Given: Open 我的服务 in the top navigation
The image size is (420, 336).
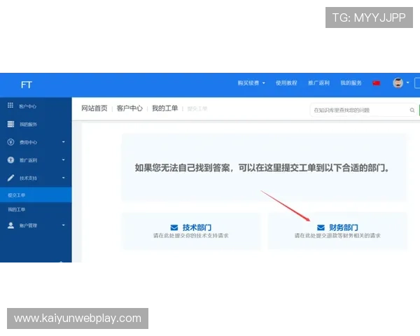Looking at the screenshot, I should click(x=351, y=83).
